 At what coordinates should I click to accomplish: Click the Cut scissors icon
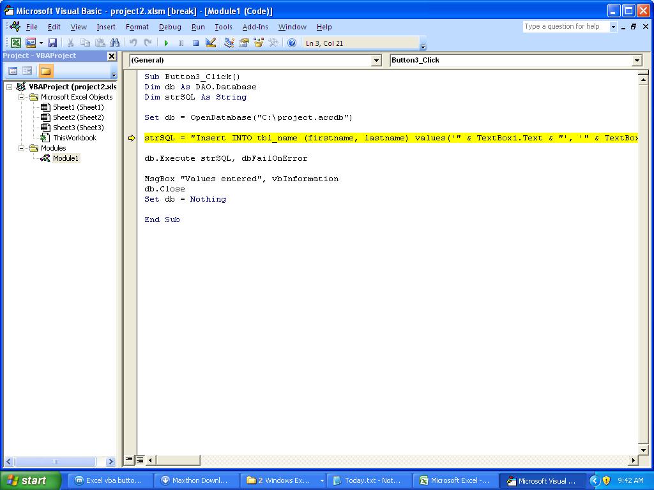70,43
